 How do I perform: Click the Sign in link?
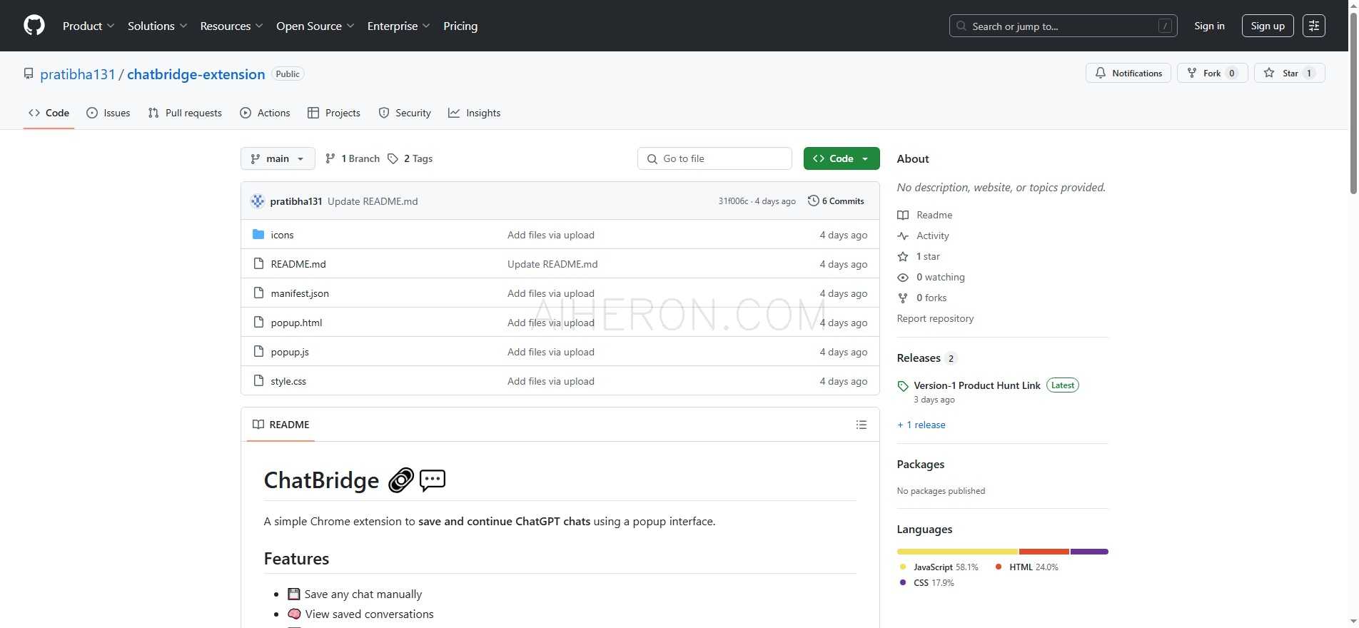tap(1209, 26)
